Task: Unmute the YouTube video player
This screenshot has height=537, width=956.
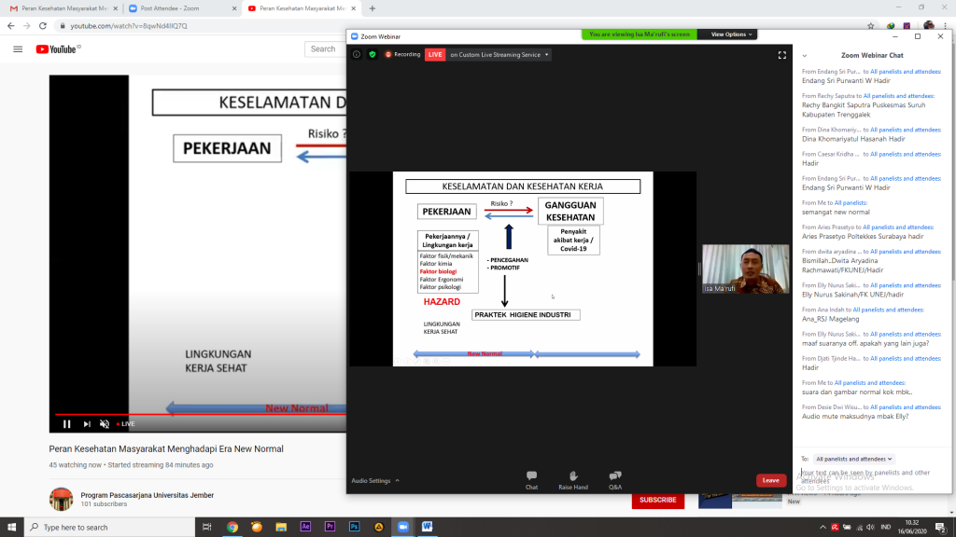Action: [105, 423]
